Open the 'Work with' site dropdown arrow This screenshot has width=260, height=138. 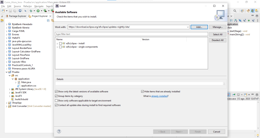click(188, 27)
